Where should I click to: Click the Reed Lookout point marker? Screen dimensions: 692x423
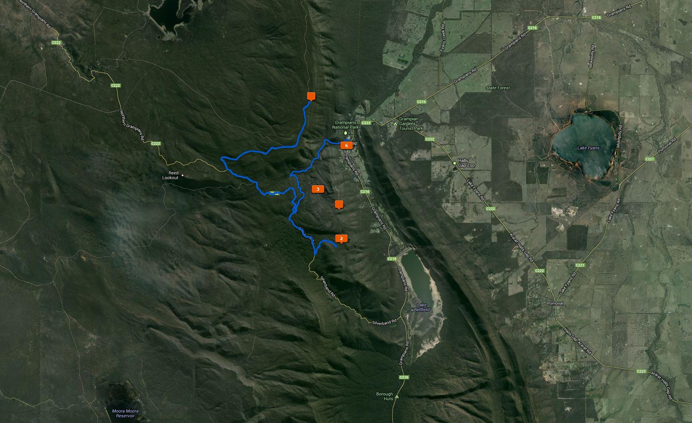pos(183,175)
